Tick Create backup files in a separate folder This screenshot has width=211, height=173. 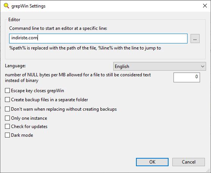point(7,100)
